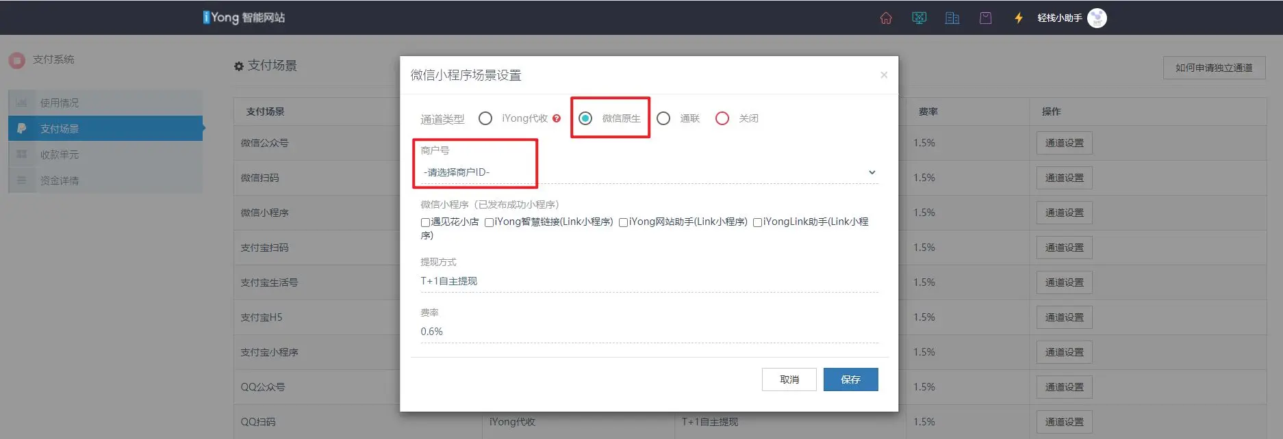
Task: Open the shopping bag icon in header
Action: (985, 18)
